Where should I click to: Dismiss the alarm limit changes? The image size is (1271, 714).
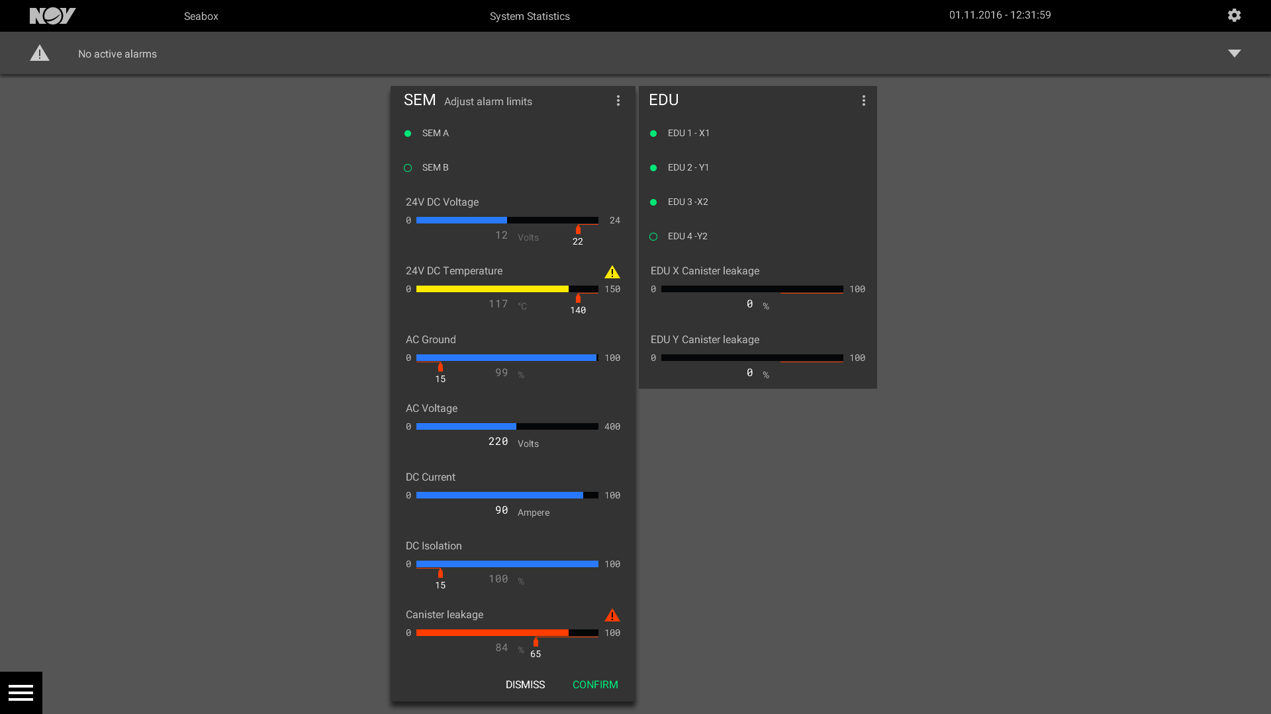coord(525,685)
